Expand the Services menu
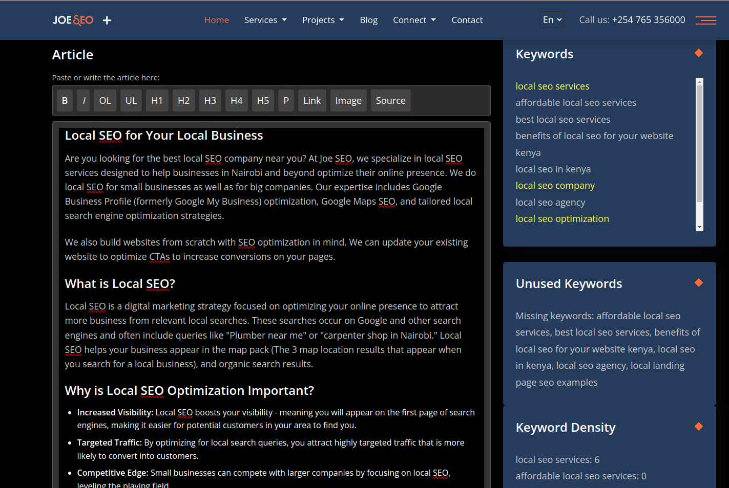 pos(265,19)
